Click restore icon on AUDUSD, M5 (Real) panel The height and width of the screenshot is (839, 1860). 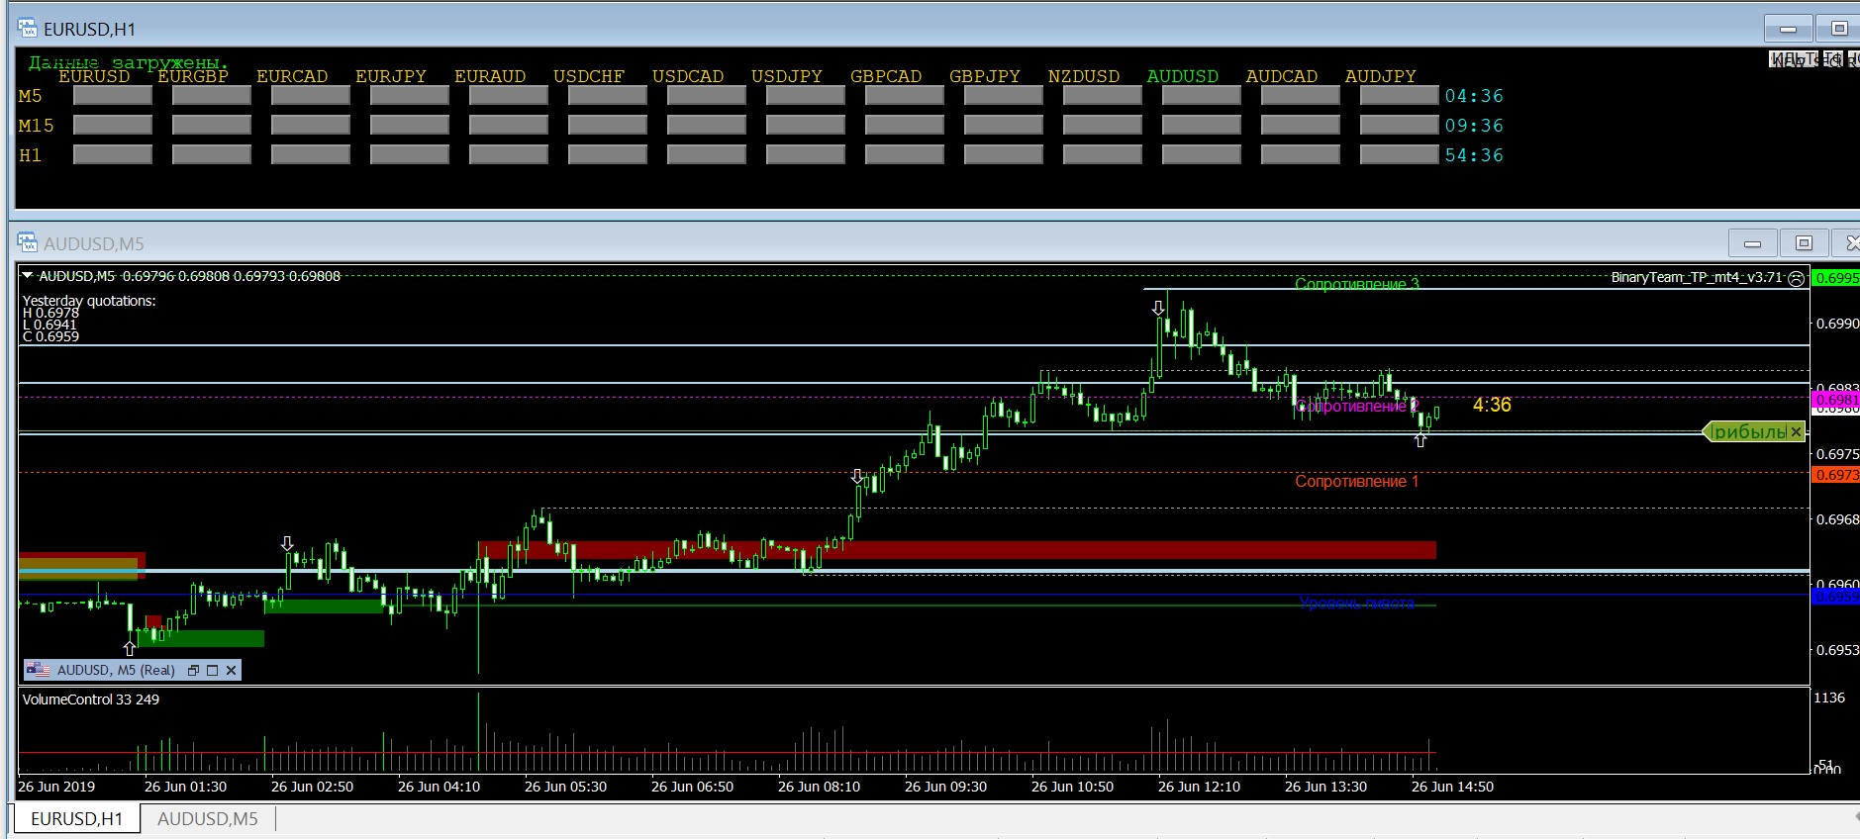193,670
